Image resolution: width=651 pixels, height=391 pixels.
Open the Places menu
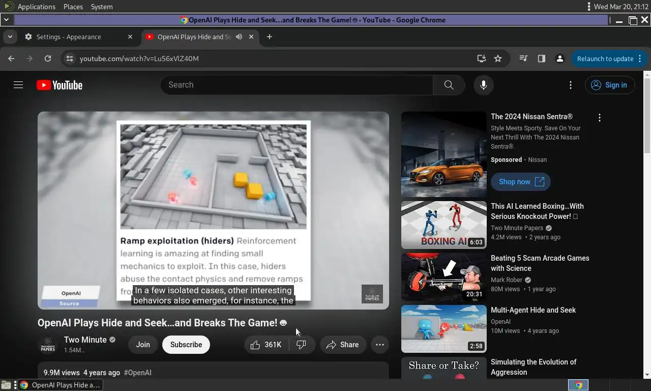(x=73, y=7)
